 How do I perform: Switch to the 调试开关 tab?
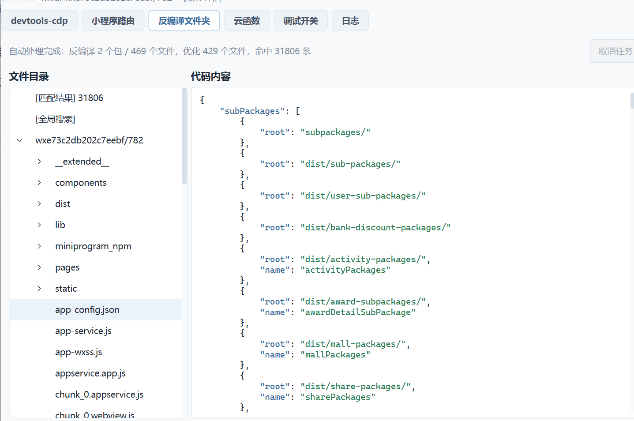pos(300,21)
